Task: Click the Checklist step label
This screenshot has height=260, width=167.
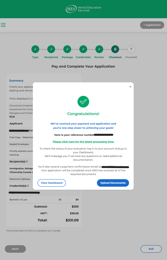Action: pyautogui.click(x=131, y=57)
